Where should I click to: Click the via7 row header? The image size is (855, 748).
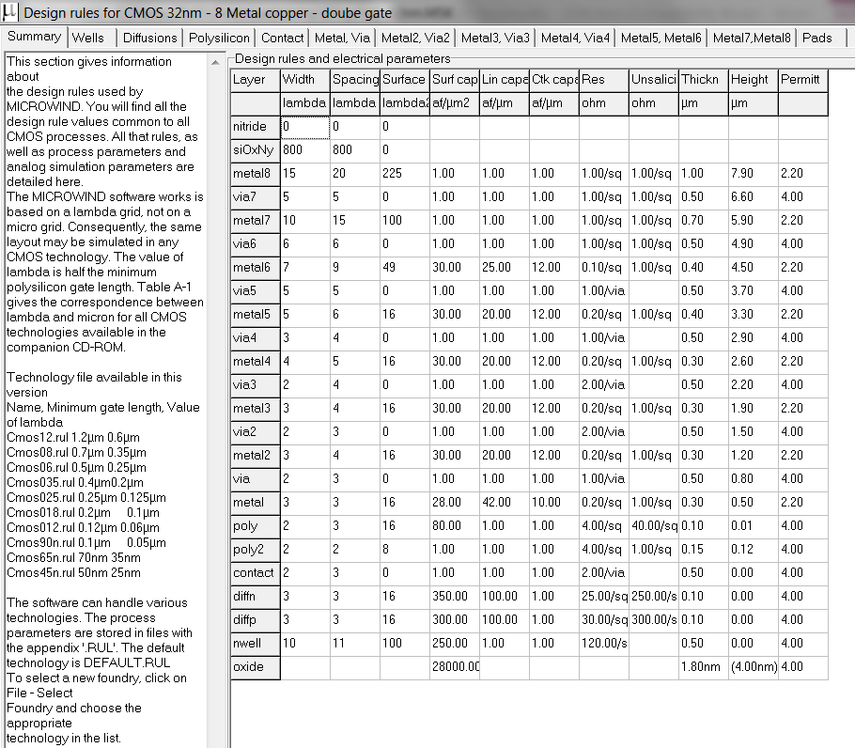click(256, 196)
